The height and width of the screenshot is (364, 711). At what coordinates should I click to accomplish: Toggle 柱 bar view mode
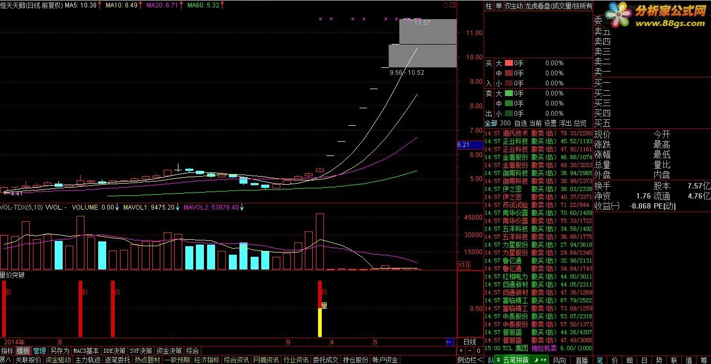click(489, 6)
